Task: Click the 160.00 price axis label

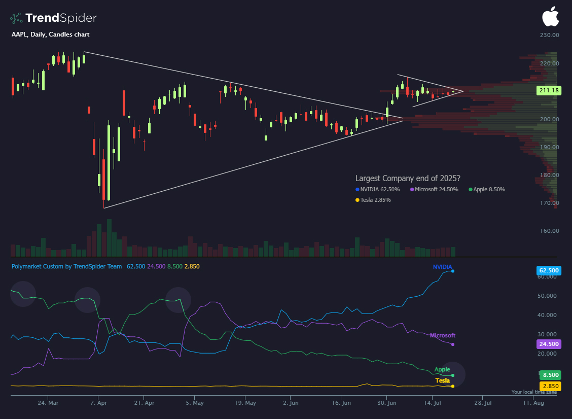Action: (549, 231)
